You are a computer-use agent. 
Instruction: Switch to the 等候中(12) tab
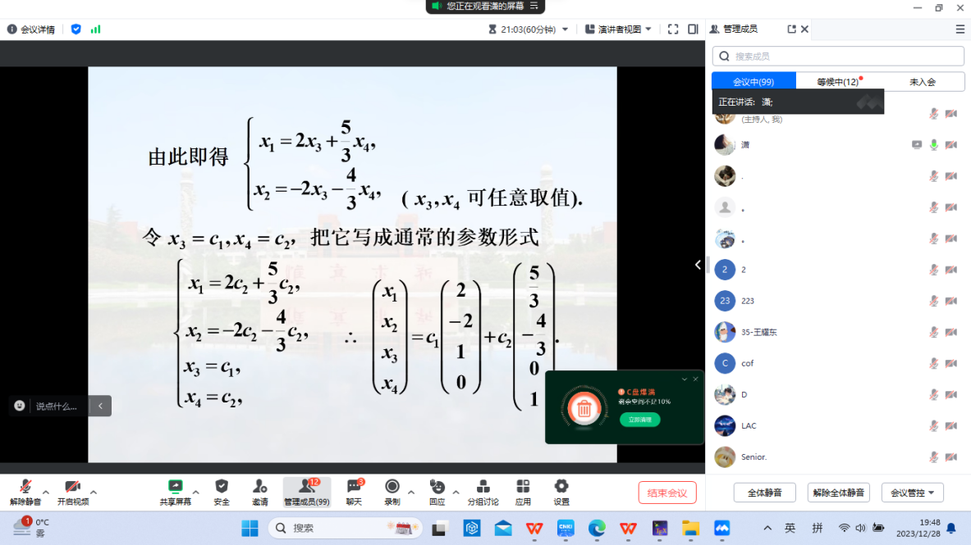click(837, 82)
